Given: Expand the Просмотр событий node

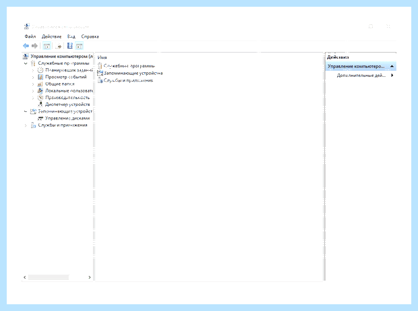Looking at the screenshot, I should [x=33, y=78].
